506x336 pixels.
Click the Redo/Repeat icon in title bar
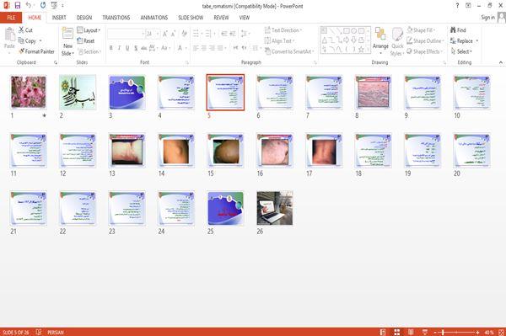tap(43, 6)
